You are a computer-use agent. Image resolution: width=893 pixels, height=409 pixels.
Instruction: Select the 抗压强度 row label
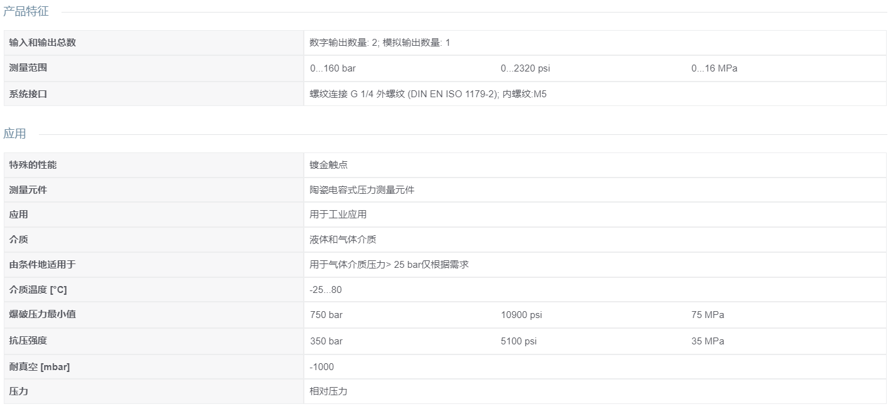(x=28, y=341)
